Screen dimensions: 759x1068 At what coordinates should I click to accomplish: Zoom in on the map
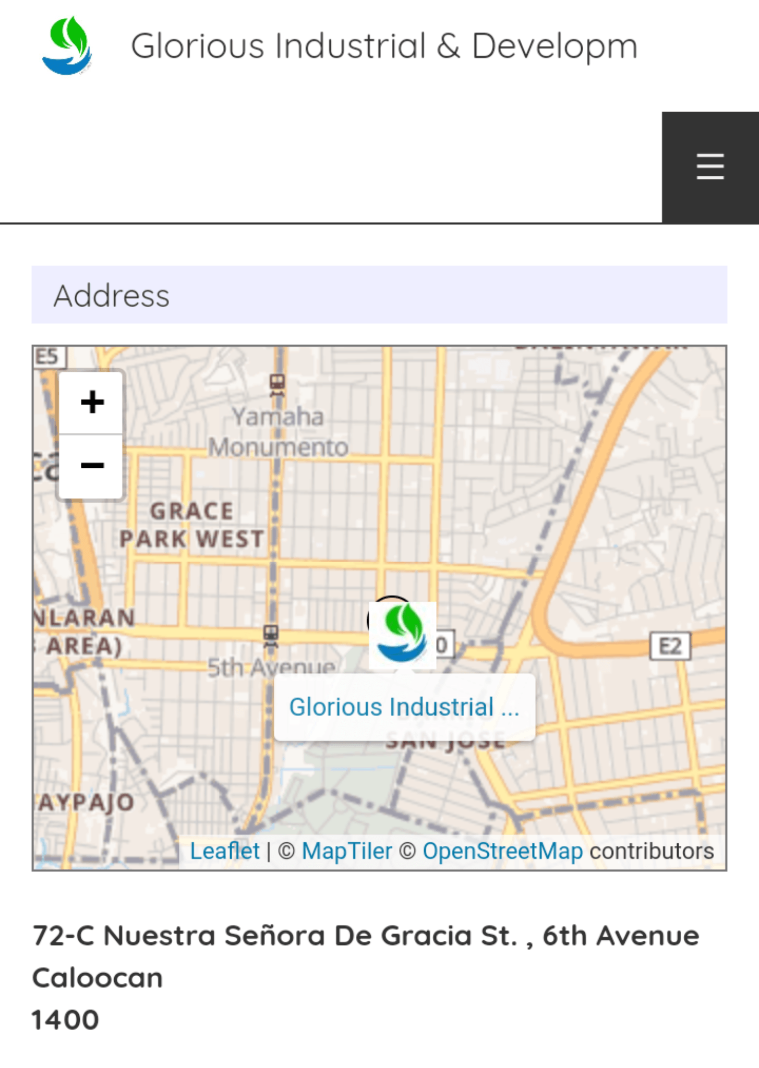pos(92,402)
